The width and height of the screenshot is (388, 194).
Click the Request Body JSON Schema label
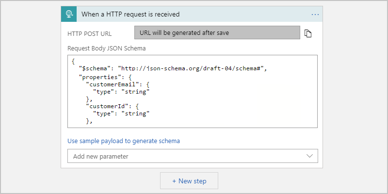(107, 48)
